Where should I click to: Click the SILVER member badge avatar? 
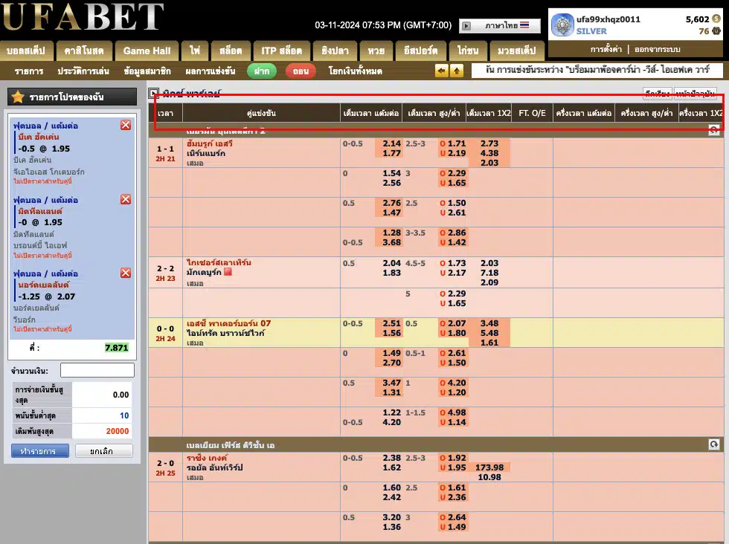tap(562, 25)
